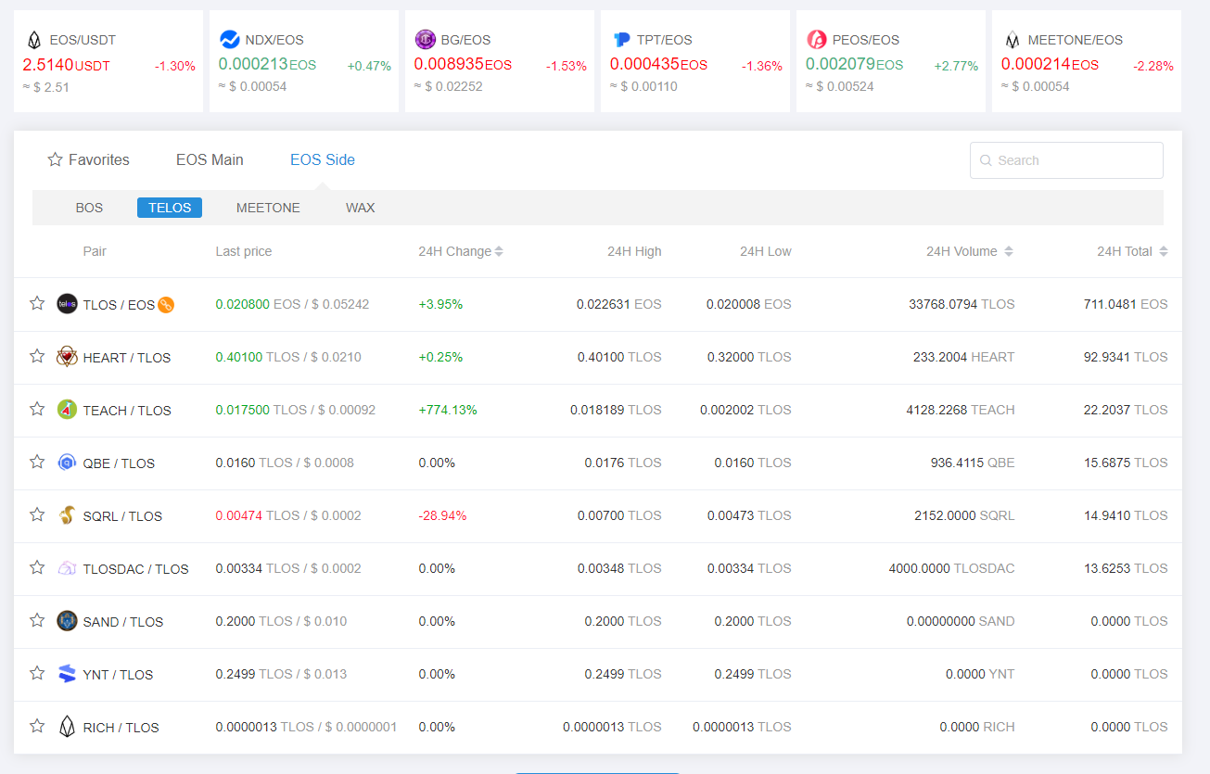This screenshot has height=774, width=1210.
Task: Sort by 24H Volume column arrows
Action: coord(1009,251)
